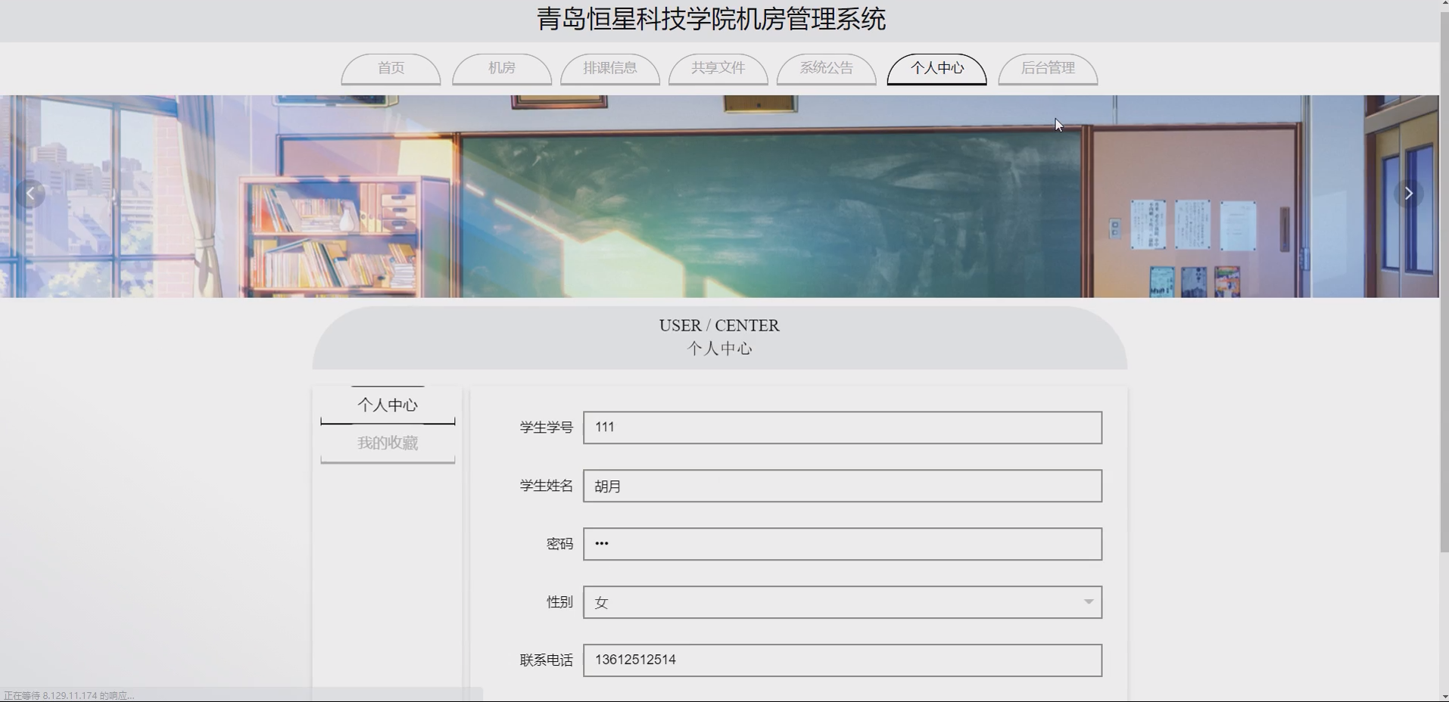
Task: Click the title 青岛恒星科技学院机房管理系统
Action: 711,19
